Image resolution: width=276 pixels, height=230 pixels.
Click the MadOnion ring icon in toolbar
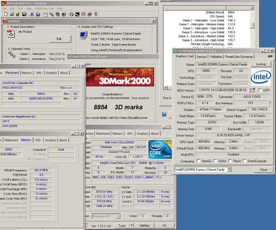pos(71,14)
